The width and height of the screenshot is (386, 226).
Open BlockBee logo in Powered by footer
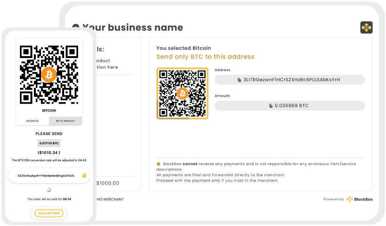pos(359,199)
